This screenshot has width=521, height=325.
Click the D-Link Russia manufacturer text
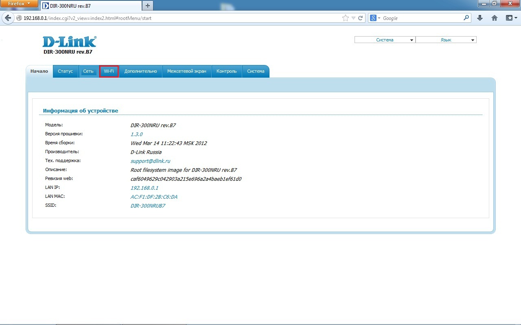[146, 152]
